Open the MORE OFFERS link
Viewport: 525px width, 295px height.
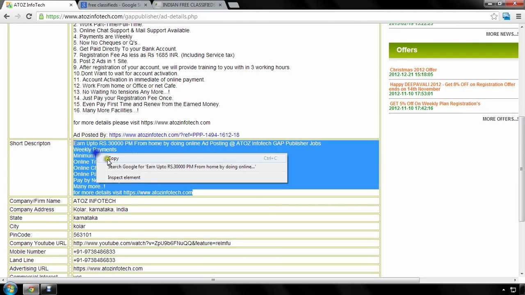pos(500,119)
